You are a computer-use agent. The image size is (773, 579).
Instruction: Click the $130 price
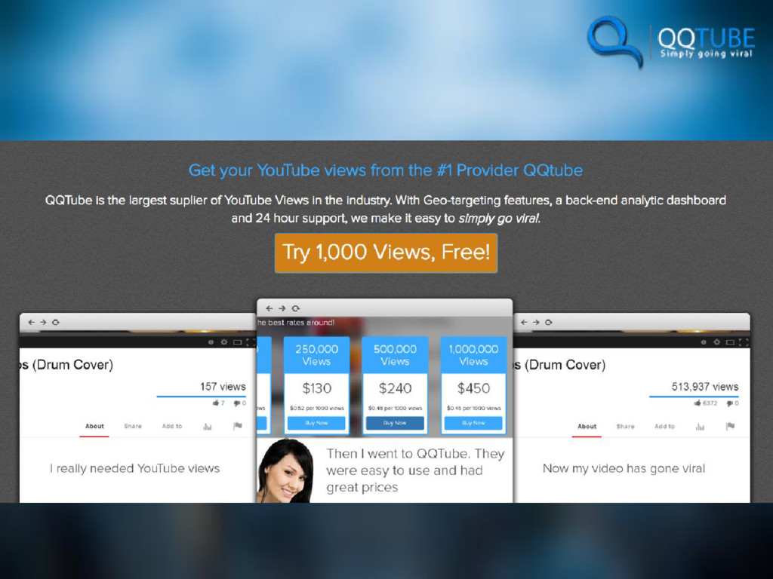pos(316,388)
